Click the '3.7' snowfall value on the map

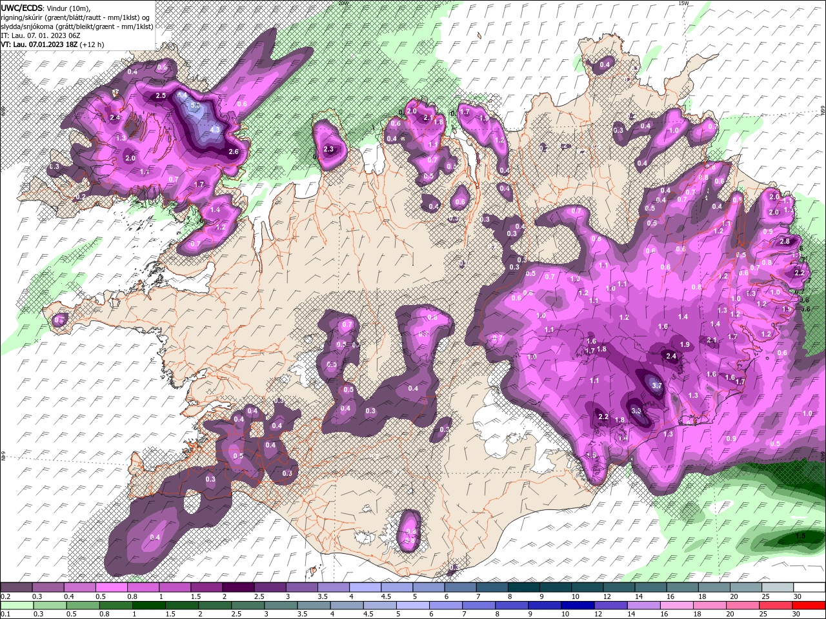tap(657, 386)
